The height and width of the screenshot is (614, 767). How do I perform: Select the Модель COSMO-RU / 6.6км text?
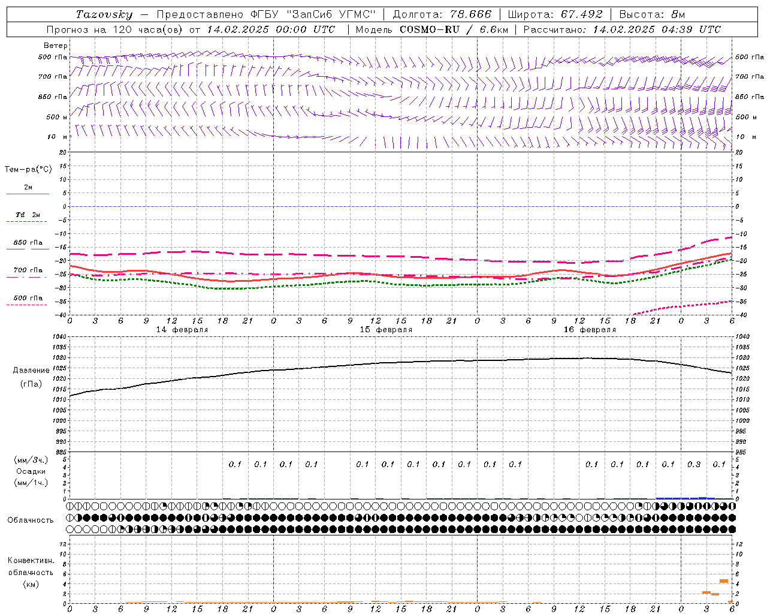point(432,29)
